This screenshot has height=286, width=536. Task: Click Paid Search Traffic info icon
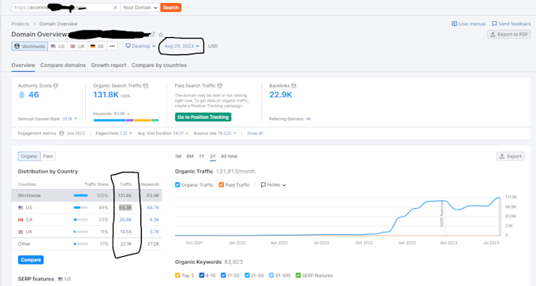220,86
